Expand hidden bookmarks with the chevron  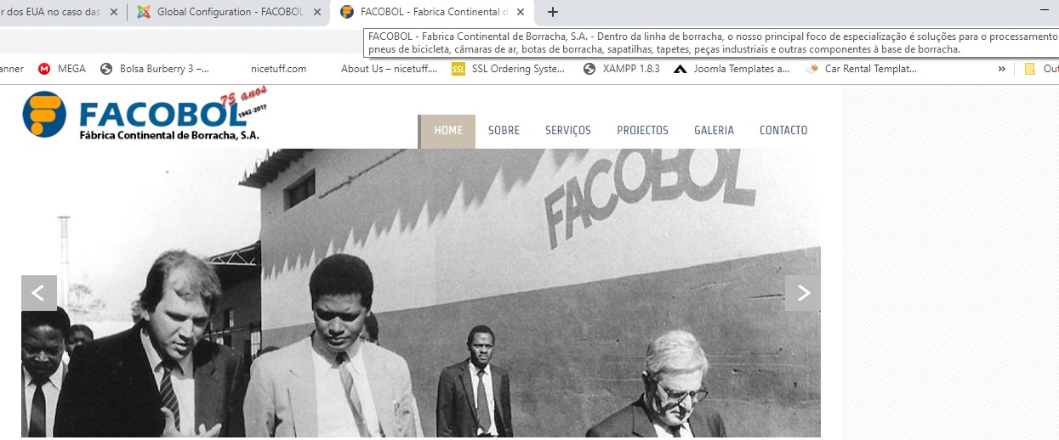coord(1001,69)
